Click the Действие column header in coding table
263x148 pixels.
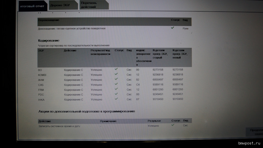click(x=70, y=51)
